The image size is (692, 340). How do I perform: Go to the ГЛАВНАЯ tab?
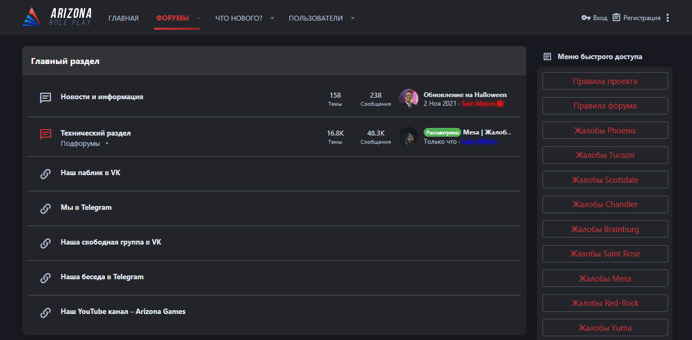[124, 18]
